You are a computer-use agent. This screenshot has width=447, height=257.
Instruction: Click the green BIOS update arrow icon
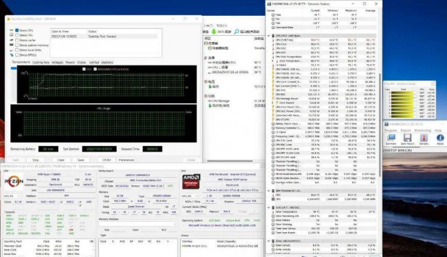213,32
